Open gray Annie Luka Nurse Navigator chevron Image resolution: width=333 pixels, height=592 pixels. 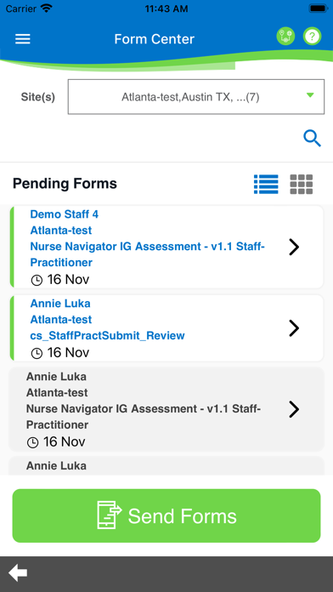pyautogui.click(x=294, y=409)
